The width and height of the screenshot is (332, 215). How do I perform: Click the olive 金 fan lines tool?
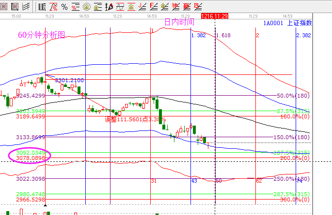click(x=164, y=7)
